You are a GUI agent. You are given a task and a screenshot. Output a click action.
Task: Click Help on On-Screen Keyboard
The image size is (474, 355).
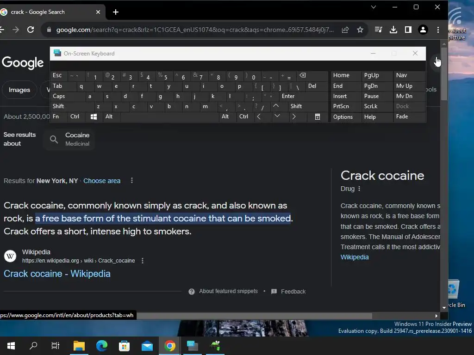pyautogui.click(x=377, y=117)
